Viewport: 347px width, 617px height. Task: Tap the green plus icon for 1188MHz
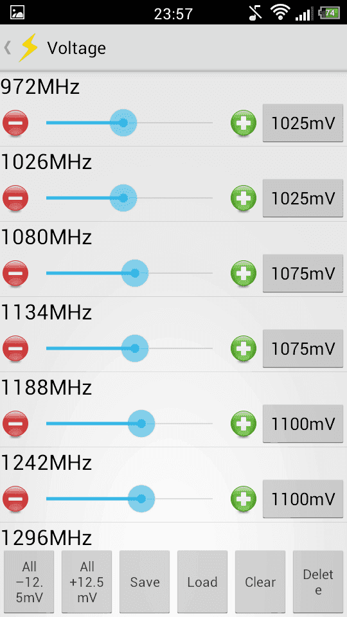coord(244,424)
